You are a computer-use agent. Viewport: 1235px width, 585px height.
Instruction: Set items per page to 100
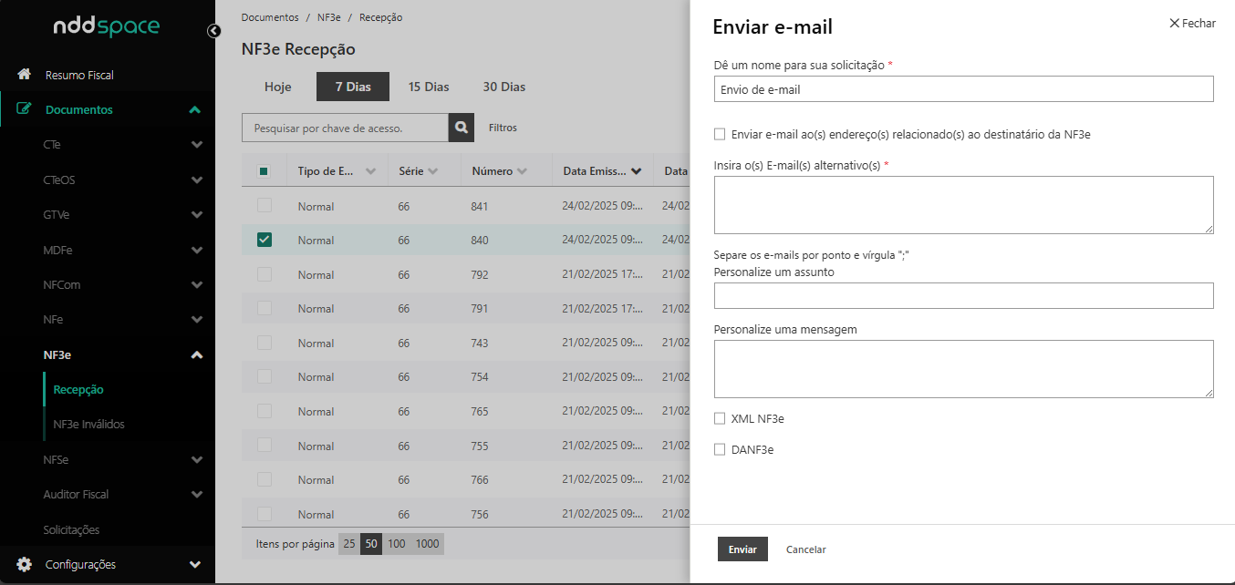point(396,544)
